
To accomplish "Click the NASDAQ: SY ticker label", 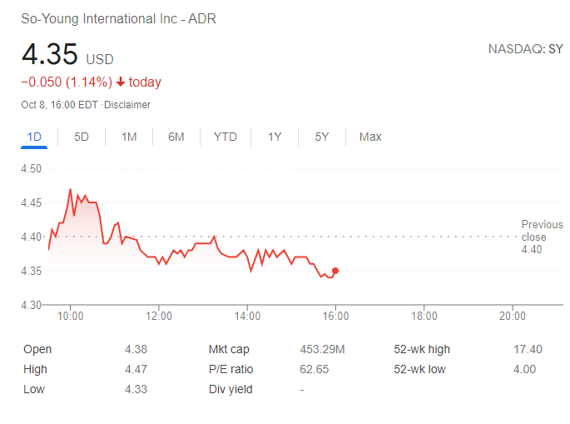I will (x=525, y=50).
